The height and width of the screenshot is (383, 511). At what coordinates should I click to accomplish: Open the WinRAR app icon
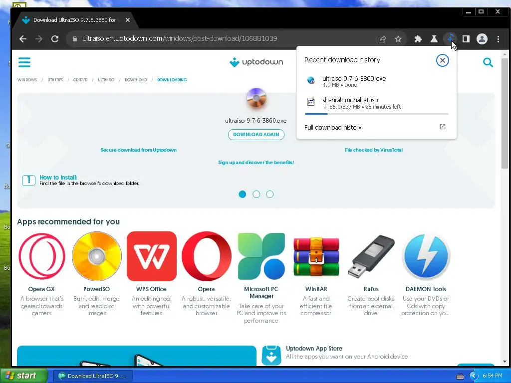click(x=316, y=256)
